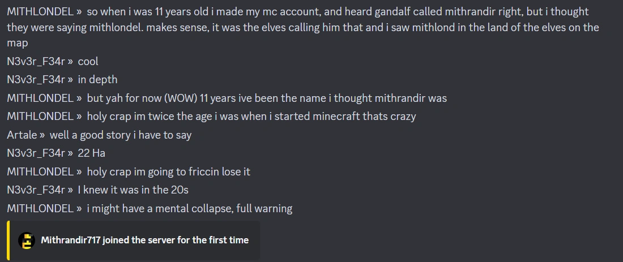This screenshot has width=623, height=262.
Task: Click the Mithrandir717 player head avatar
Action: click(x=27, y=240)
